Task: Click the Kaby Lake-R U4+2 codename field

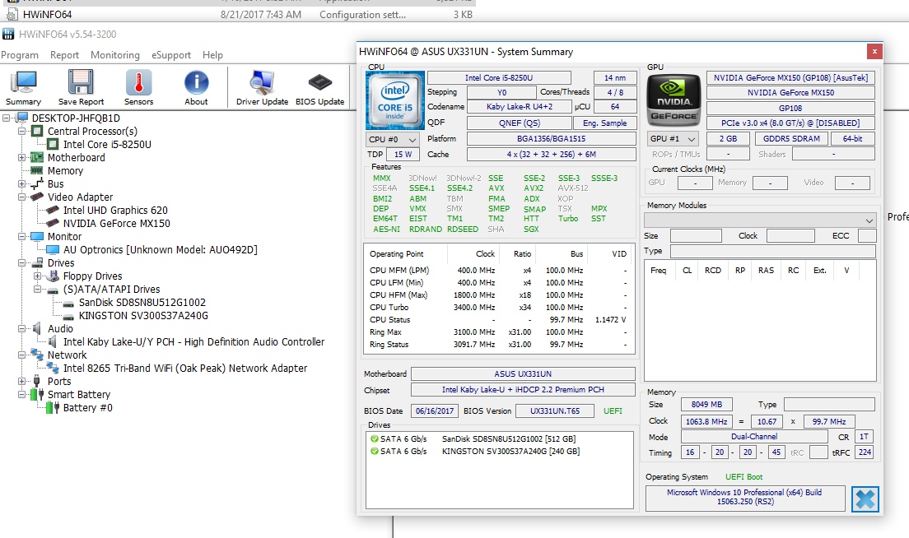Action: 520,107
